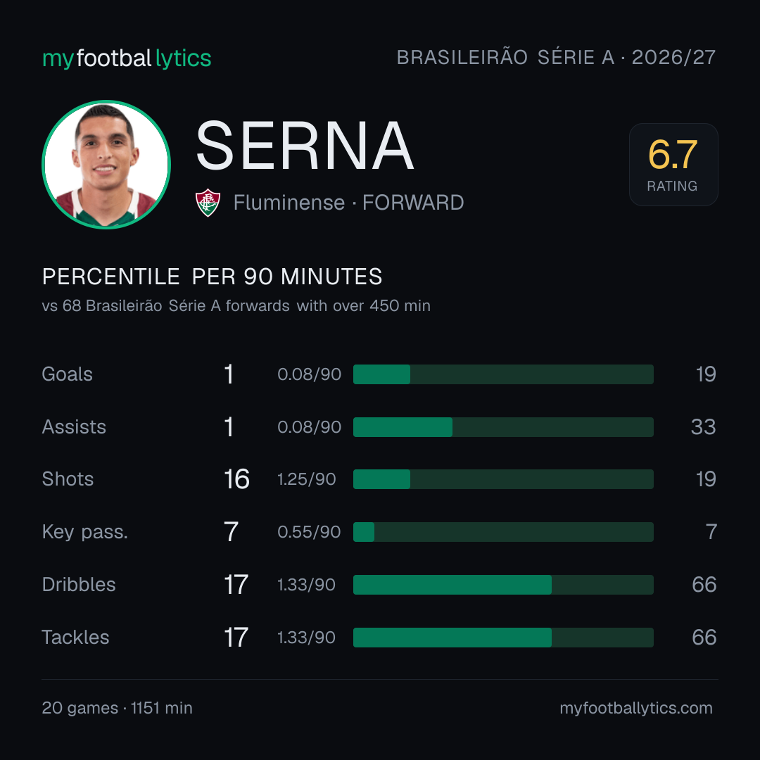
Task: Click the Tackles 66 percentile value
Action: tap(704, 638)
